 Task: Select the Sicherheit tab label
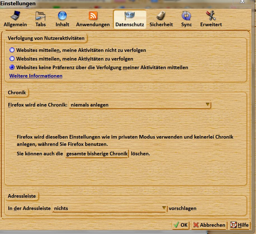point(161,25)
